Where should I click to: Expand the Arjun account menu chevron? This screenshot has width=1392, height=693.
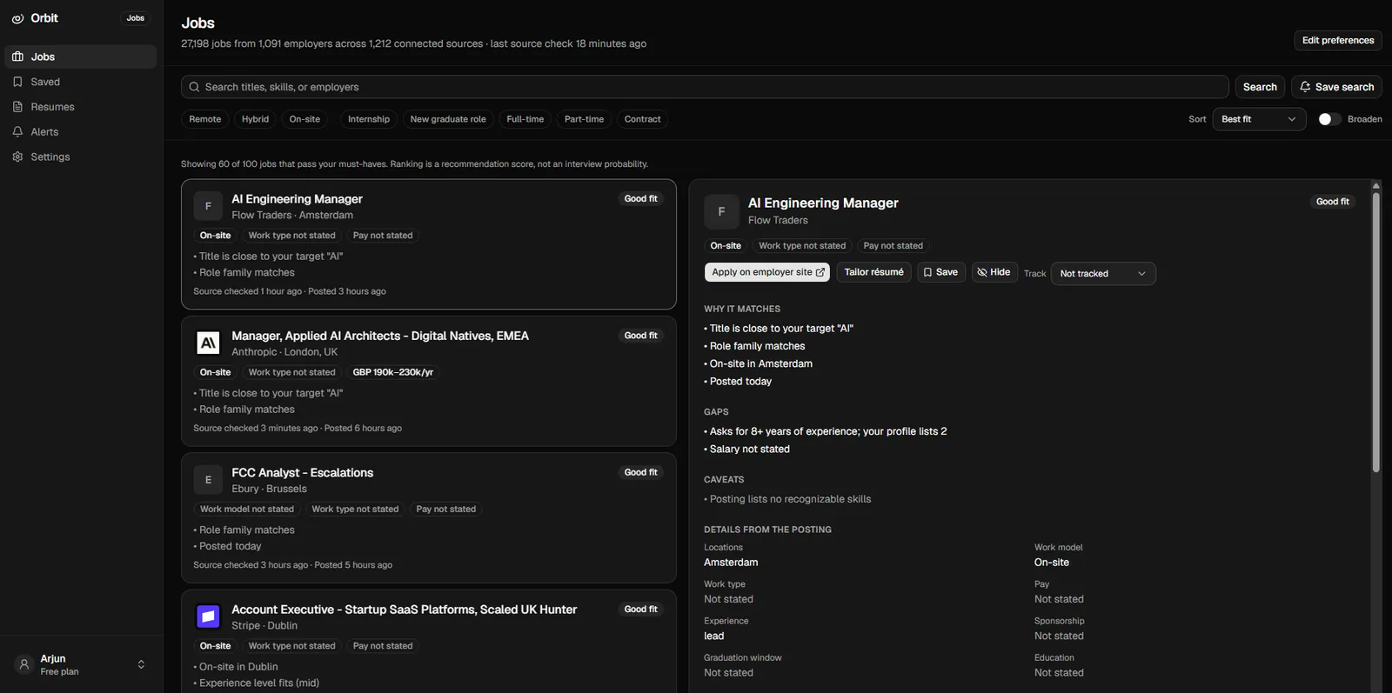coord(141,664)
